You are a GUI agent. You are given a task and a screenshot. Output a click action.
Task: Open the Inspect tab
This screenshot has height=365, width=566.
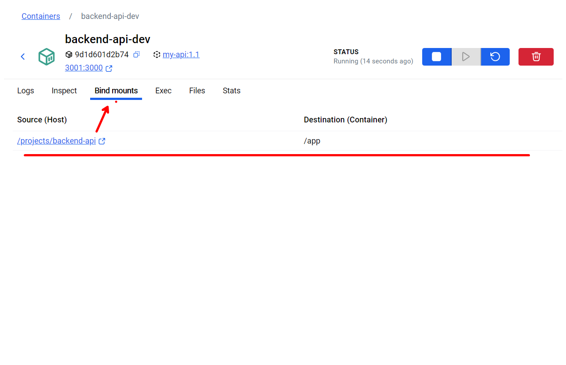click(64, 91)
